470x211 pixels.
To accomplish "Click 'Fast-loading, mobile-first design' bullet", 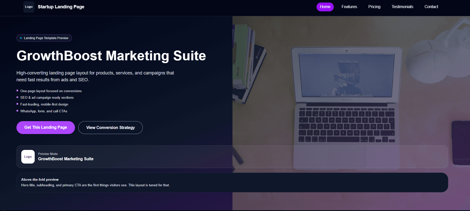I will (x=44, y=104).
